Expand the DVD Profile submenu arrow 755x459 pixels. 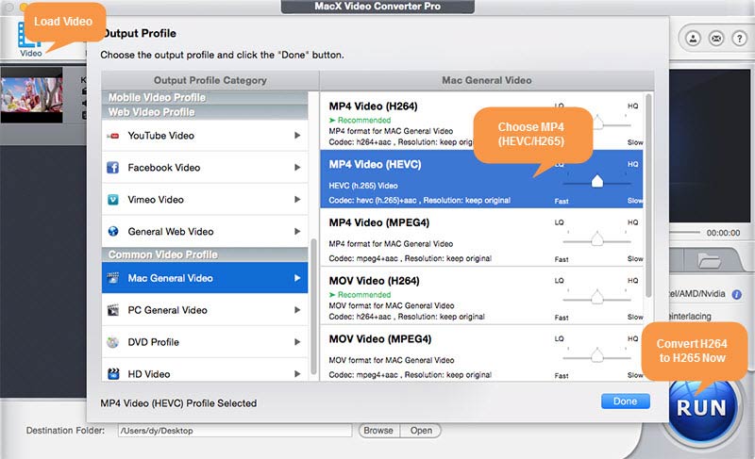point(297,342)
